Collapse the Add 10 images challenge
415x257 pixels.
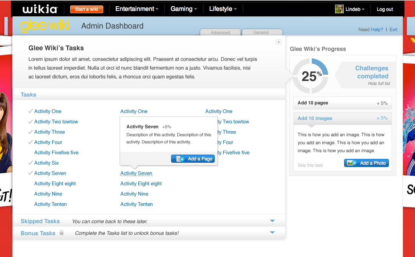click(343, 118)
